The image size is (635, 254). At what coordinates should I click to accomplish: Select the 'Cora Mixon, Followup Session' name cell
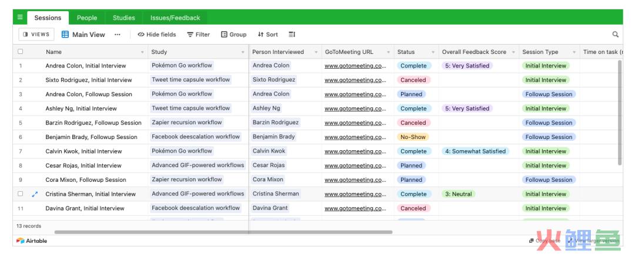coord(86,180)
